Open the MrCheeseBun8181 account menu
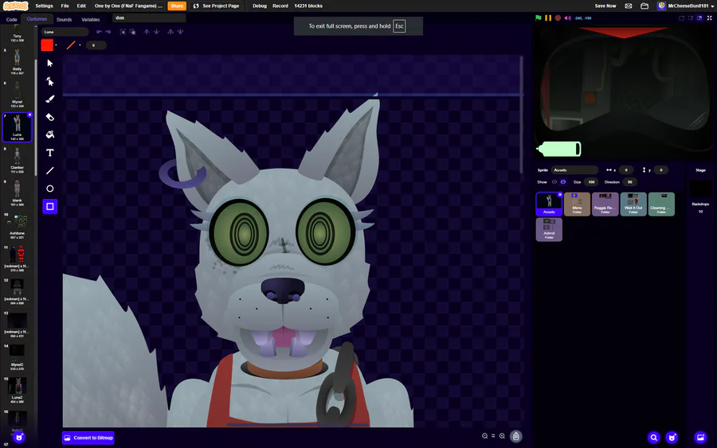The image size is (717, 448). 685,6
